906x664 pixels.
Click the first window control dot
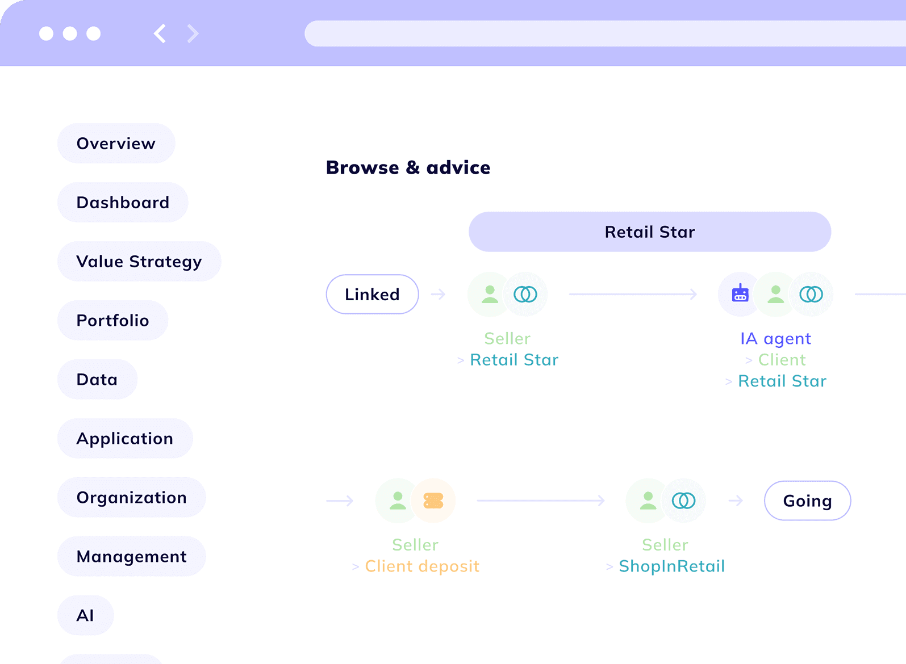46,33
